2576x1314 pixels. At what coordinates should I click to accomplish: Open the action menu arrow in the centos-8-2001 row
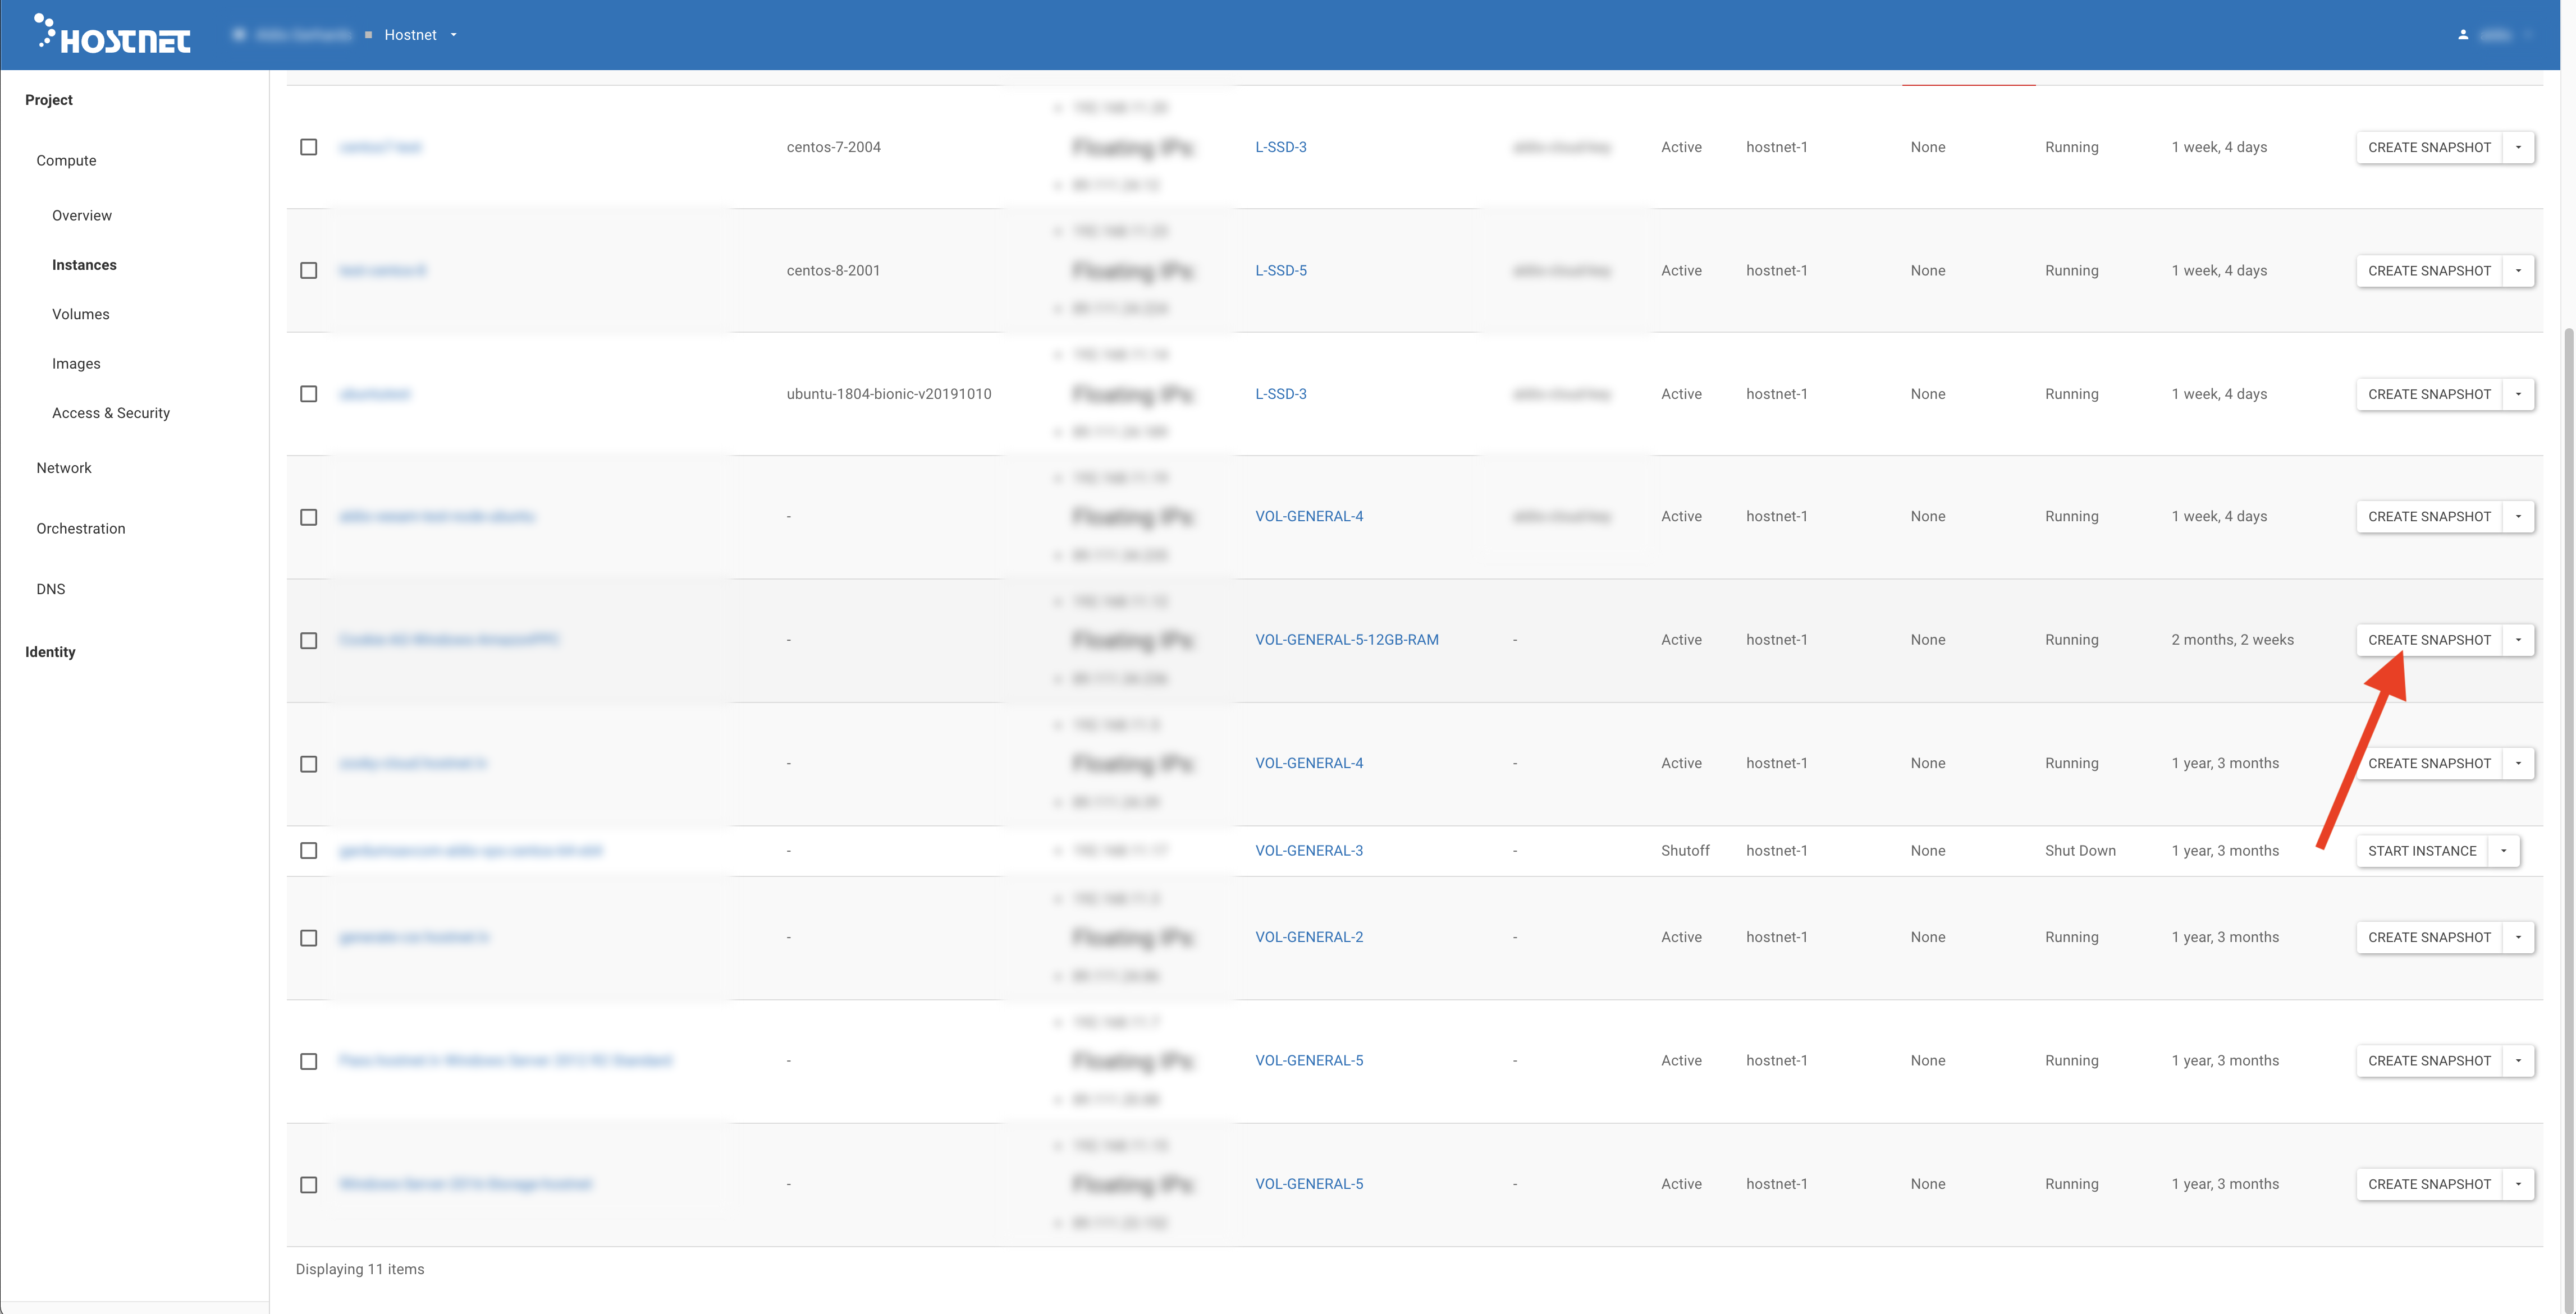point(2518,271)
